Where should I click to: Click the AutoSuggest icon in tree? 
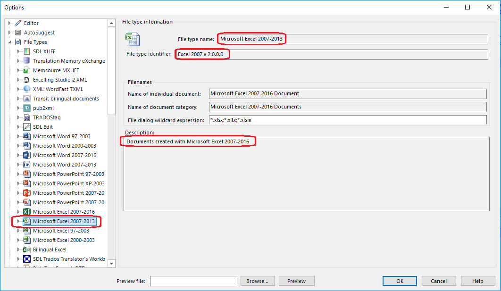(18, 33)
